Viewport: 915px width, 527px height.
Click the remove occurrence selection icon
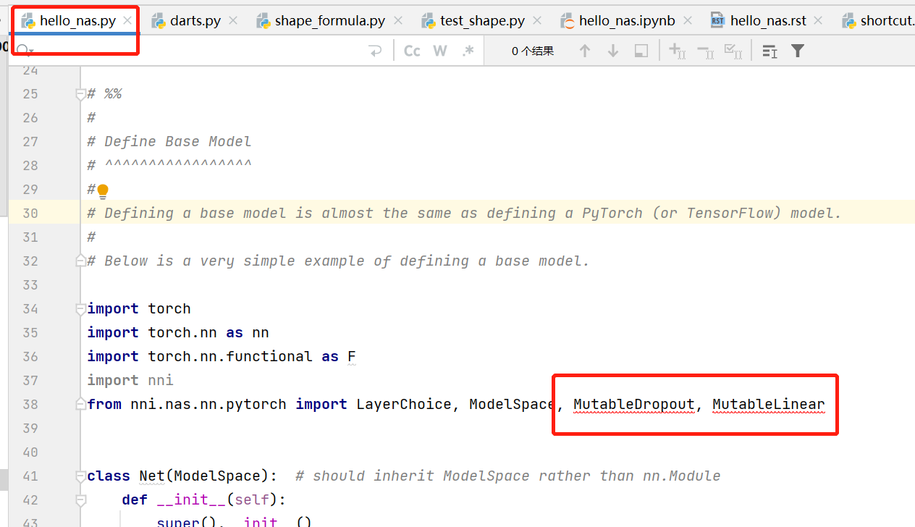point(704,50)
